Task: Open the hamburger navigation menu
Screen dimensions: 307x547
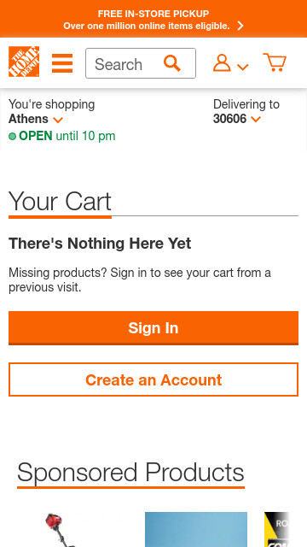Action: click(x=62, y=63)
